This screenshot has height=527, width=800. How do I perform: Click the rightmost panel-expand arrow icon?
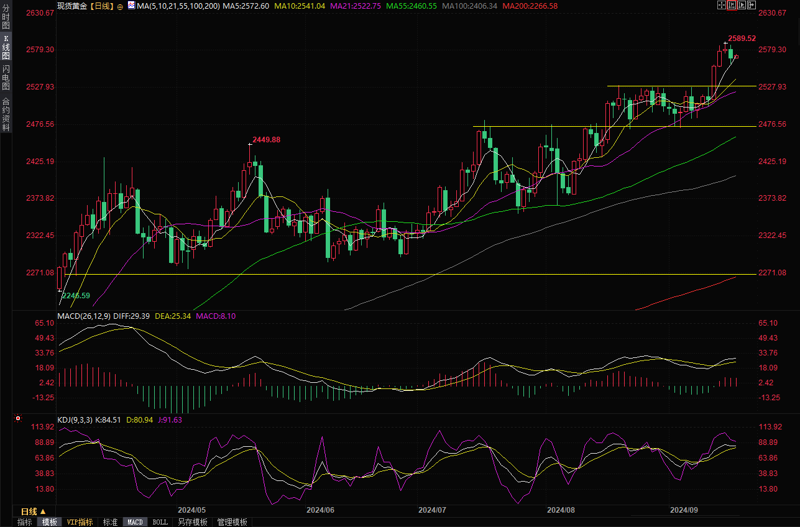pyautogui.click(x=751, y=6)
